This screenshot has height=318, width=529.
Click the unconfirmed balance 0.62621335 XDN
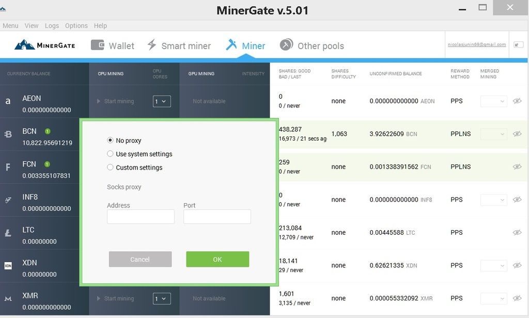393,265
